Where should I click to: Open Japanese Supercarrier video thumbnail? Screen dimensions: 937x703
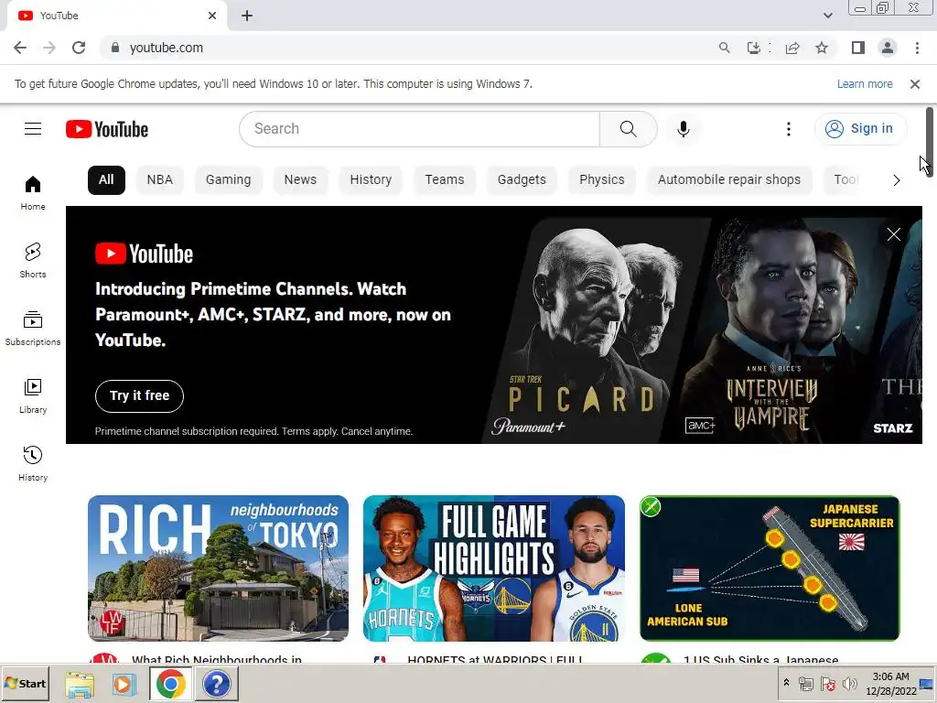coord(770,568)
